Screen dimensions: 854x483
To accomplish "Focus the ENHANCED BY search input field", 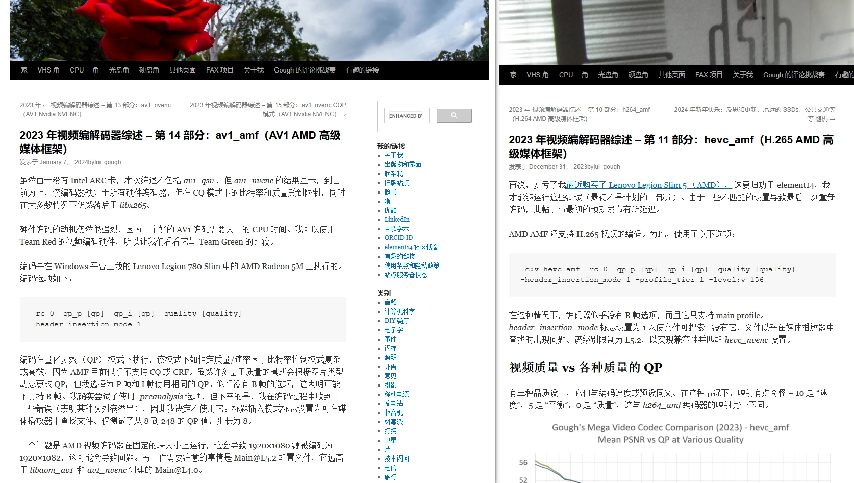I will (407, 116).
